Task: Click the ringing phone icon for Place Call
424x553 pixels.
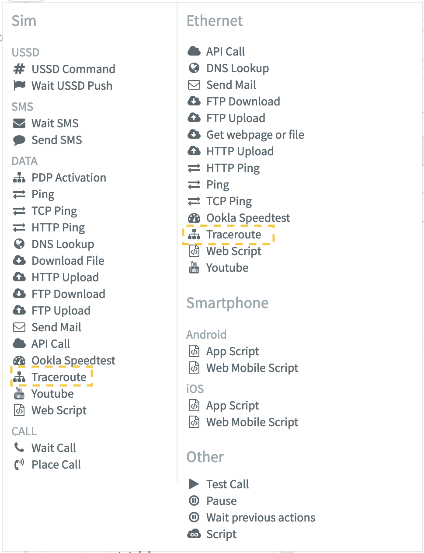Action: coord(19,465)
